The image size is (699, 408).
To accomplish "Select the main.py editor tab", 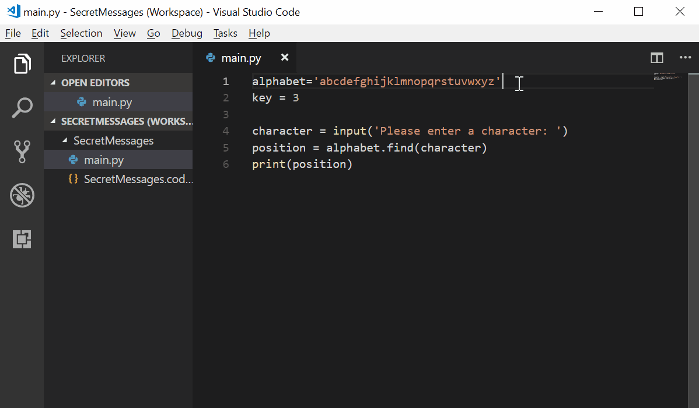I will 244,58.
